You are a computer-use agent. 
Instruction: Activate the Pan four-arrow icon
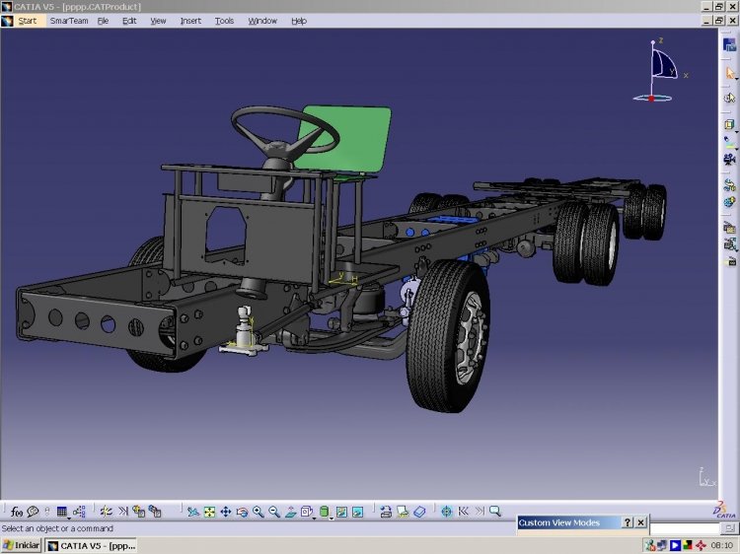[226, 512]
